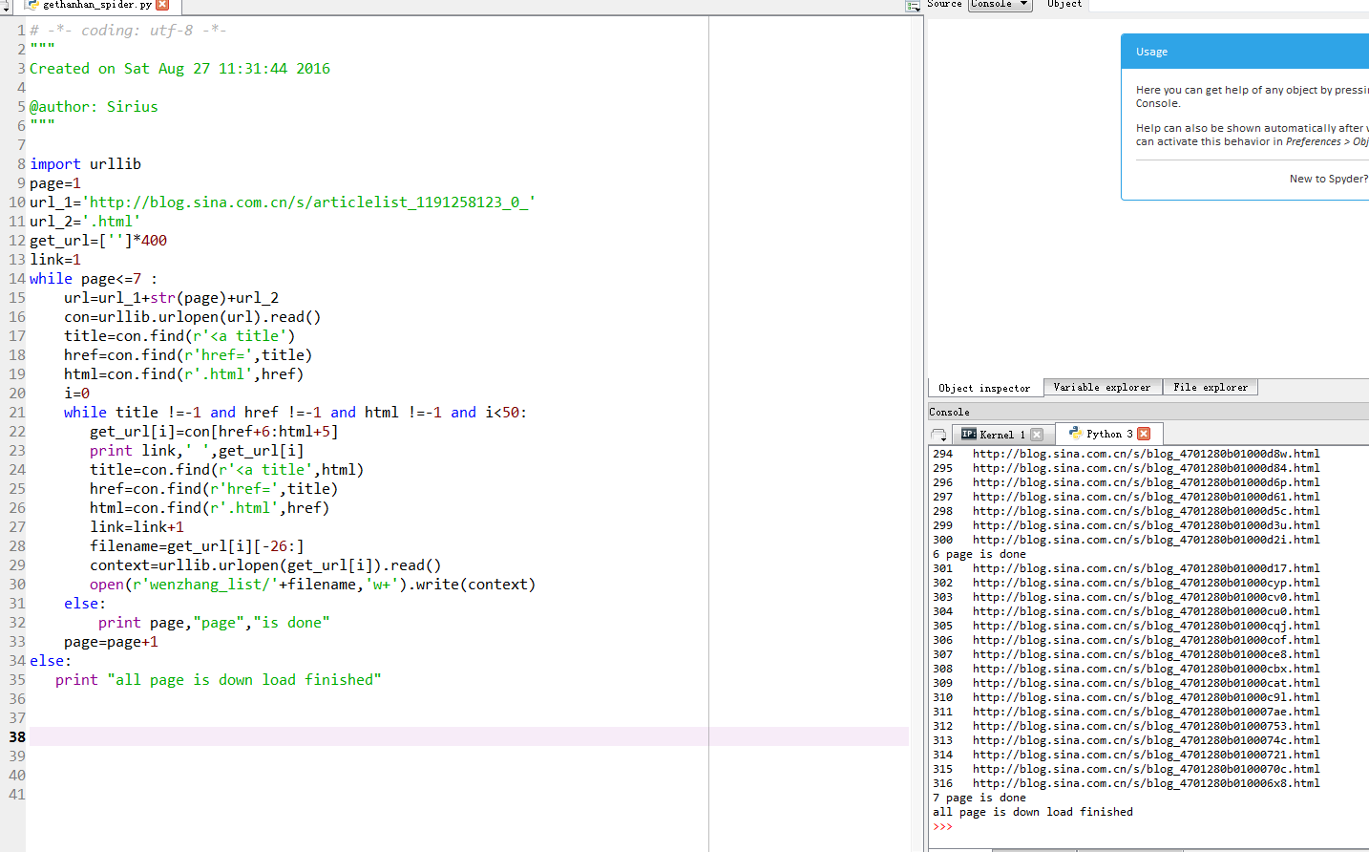This screenshot has height=852, width=1369.
Task: Close the gethanhan_spider.py editor tab
Action: point(162,5)
